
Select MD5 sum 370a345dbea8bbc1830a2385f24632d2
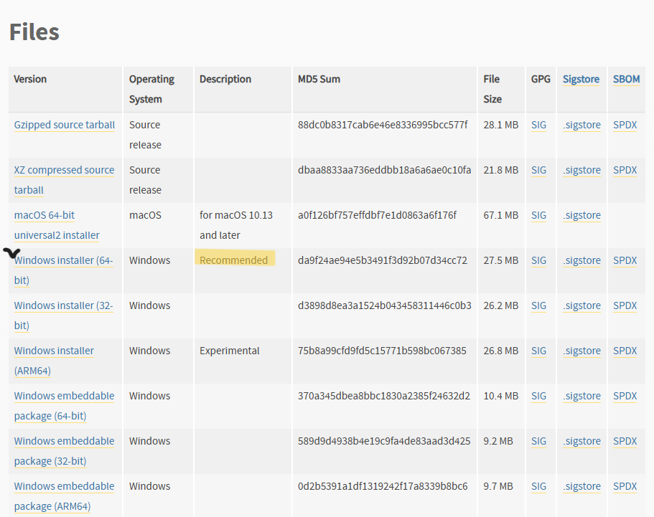pyautogui.click(x=384, y=396)
